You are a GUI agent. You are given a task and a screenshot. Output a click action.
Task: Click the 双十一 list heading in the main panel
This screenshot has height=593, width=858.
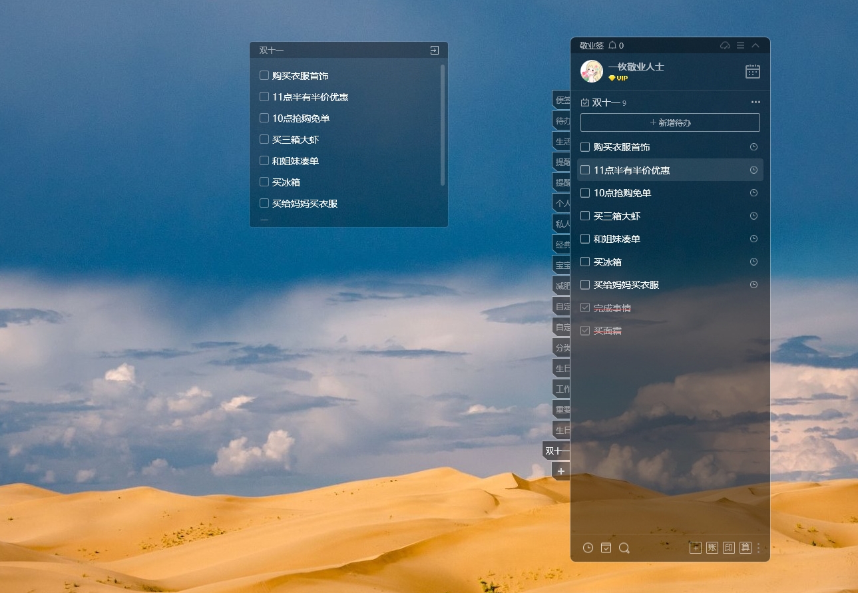(606, 102)
